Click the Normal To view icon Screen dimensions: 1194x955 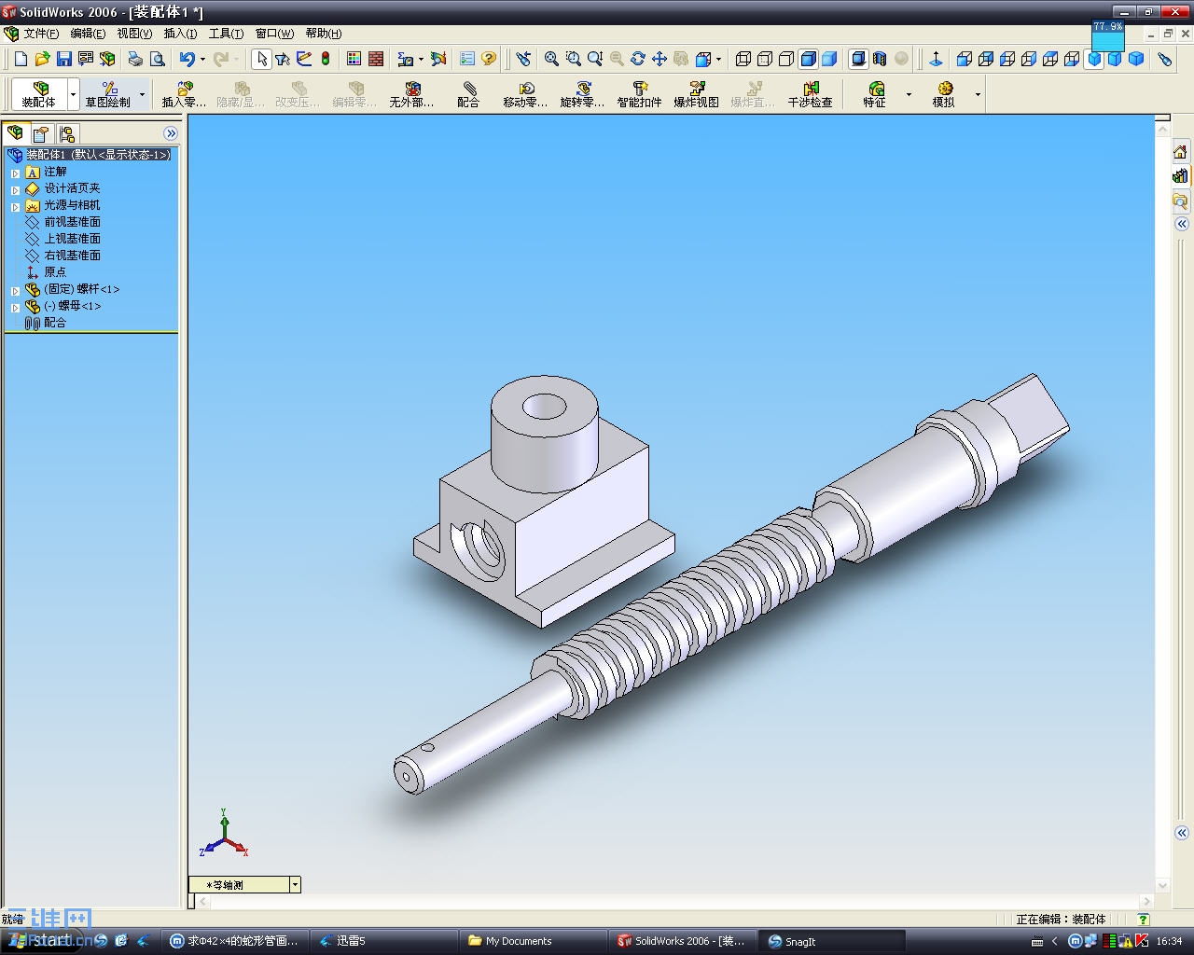click(936, 59)
